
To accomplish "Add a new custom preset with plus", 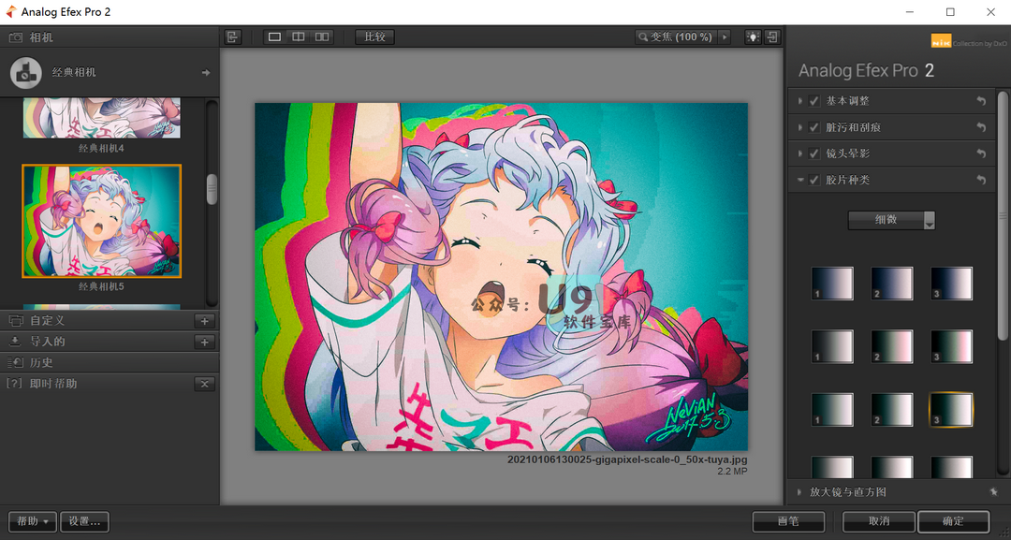I will coord(204,321).
